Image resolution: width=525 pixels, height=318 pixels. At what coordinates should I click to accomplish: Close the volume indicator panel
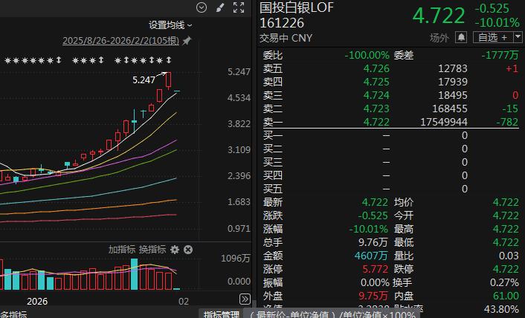[188, 250]
